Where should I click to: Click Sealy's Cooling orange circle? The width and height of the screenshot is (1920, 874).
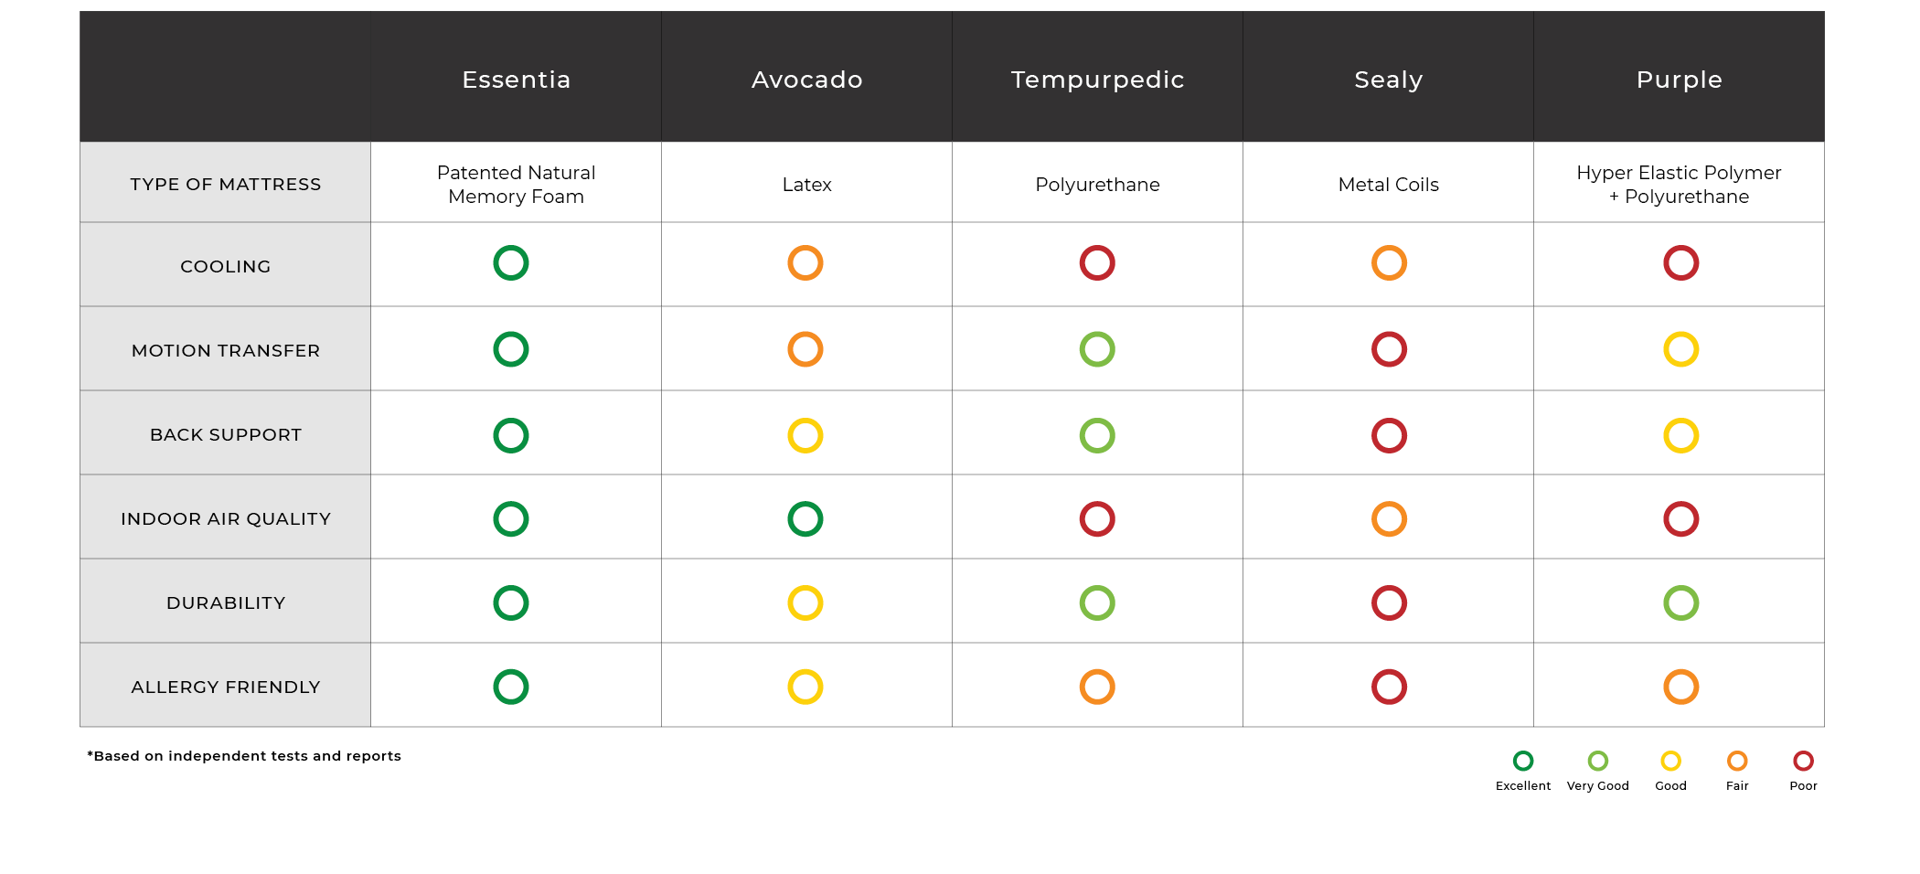tap(1389, 263)
